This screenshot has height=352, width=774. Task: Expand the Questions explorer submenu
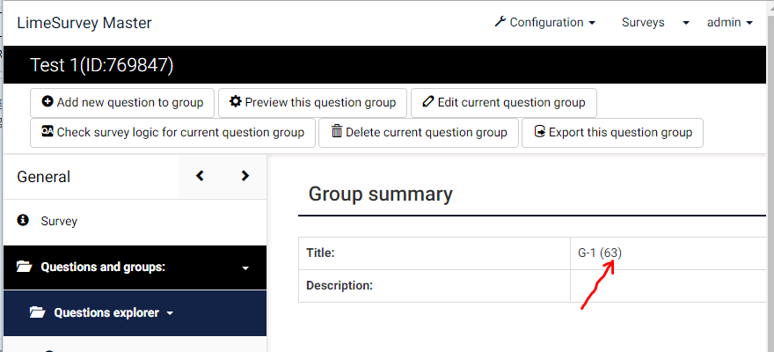tap(170, 312)
